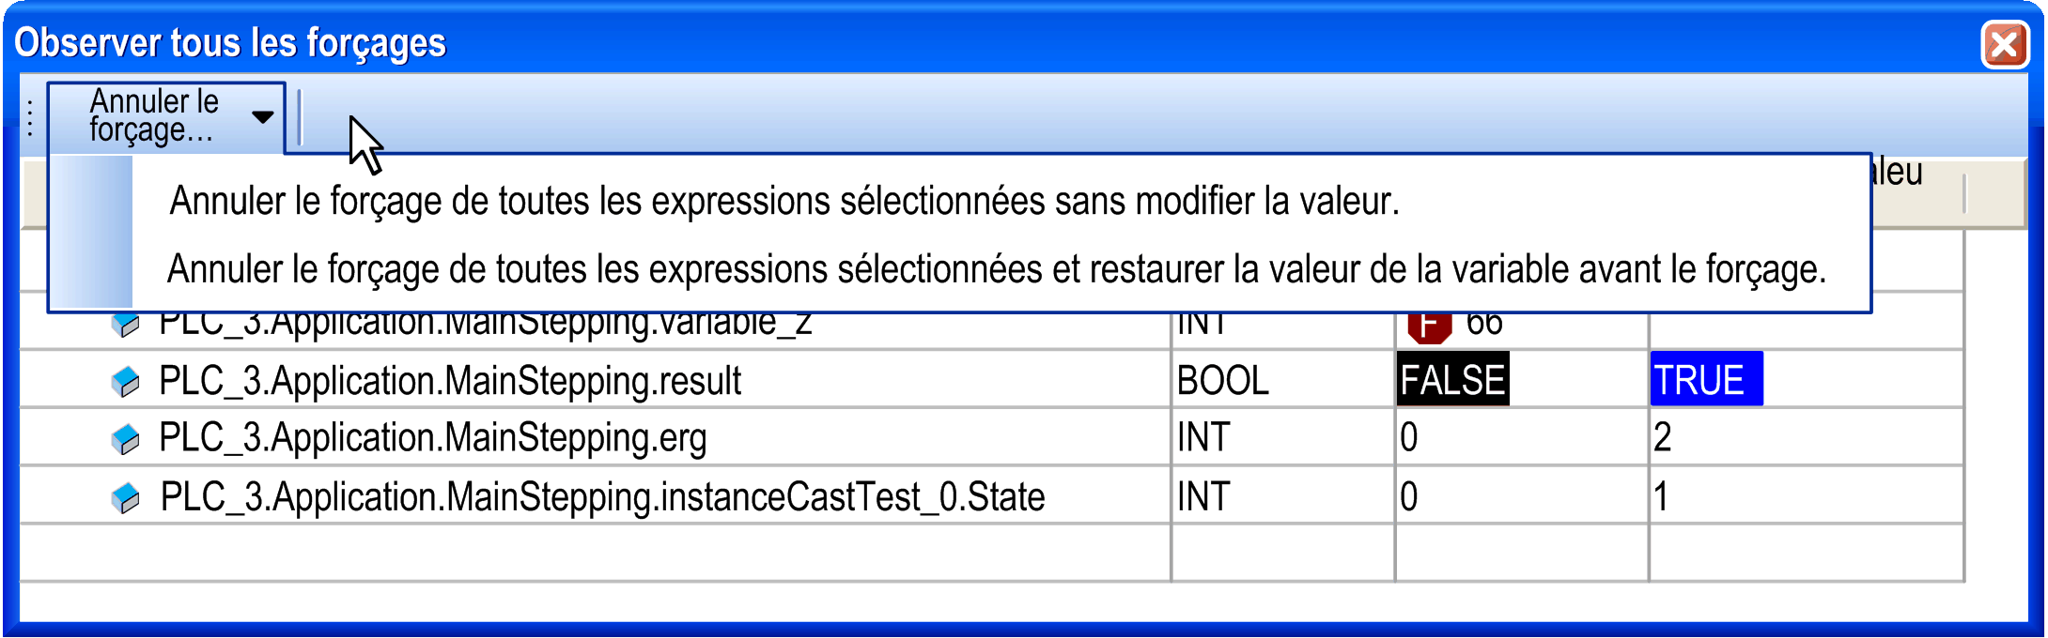
Task: Open the Annuler le forçage dropdown arrow
Action: click(263, 117)
